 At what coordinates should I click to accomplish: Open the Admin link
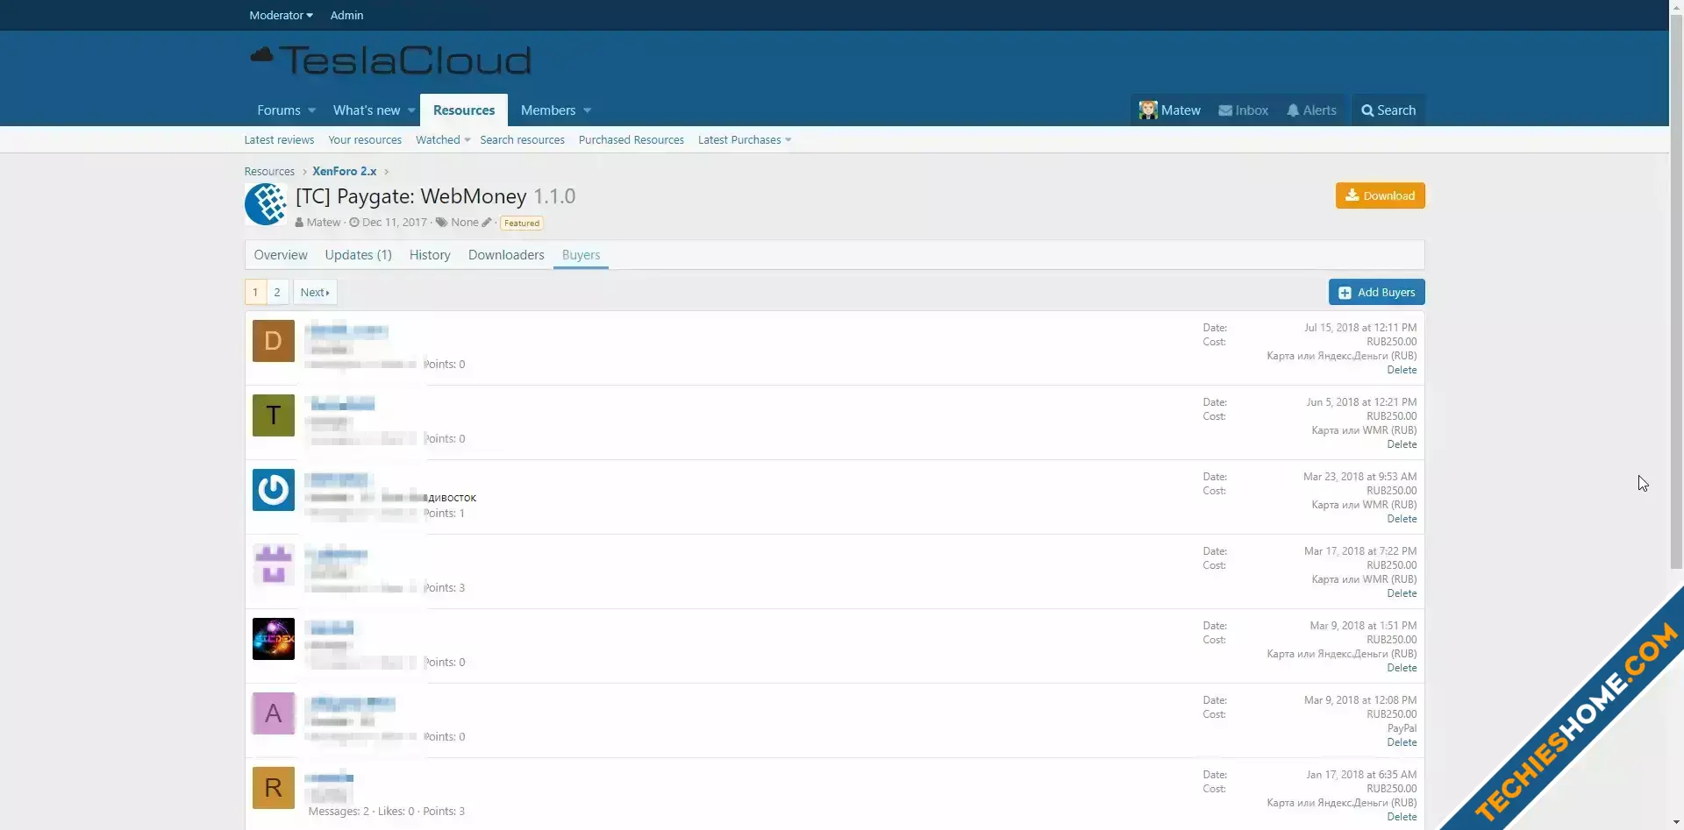tap(346, 15)
